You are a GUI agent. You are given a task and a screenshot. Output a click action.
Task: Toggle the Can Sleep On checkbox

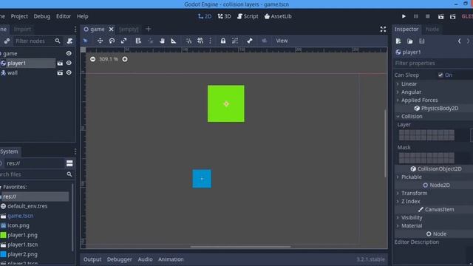click(x=440, y=75)
